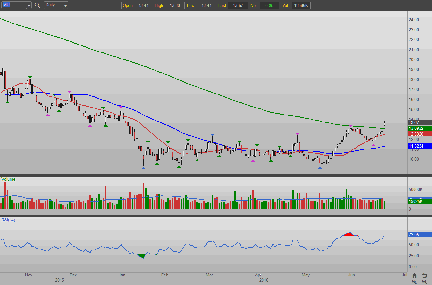Click the blue 11.3234 moving average price tag
Image resolution: width=432 pixels, height=285 pixels.
(420, 146)
